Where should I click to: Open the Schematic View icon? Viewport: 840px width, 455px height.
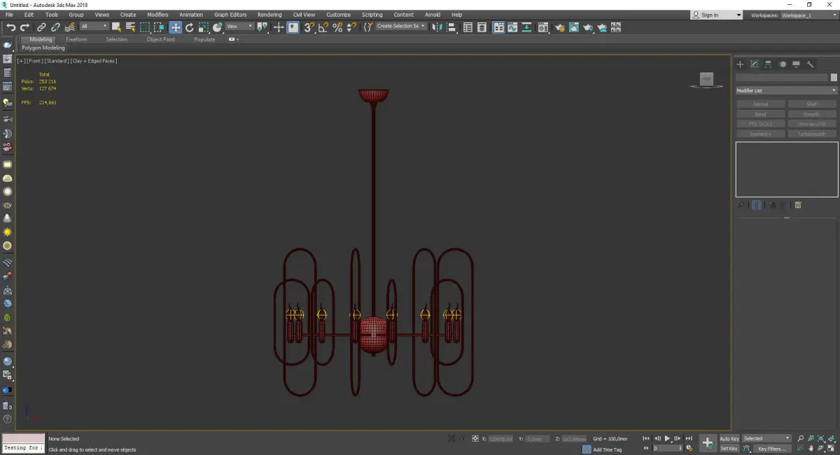(527, 27)
